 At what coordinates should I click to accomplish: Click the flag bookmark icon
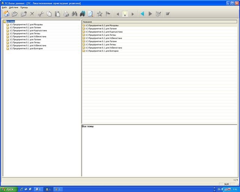click(x=108, y=14)
